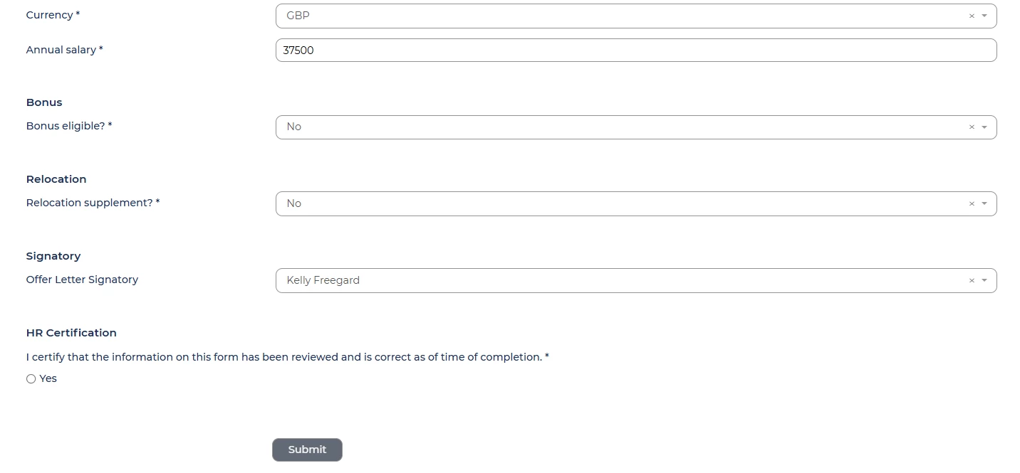Click the Relocation supplement? field label
This screenshot has height=473, width=1020.
pyautogui.click(x=93, y=203)
